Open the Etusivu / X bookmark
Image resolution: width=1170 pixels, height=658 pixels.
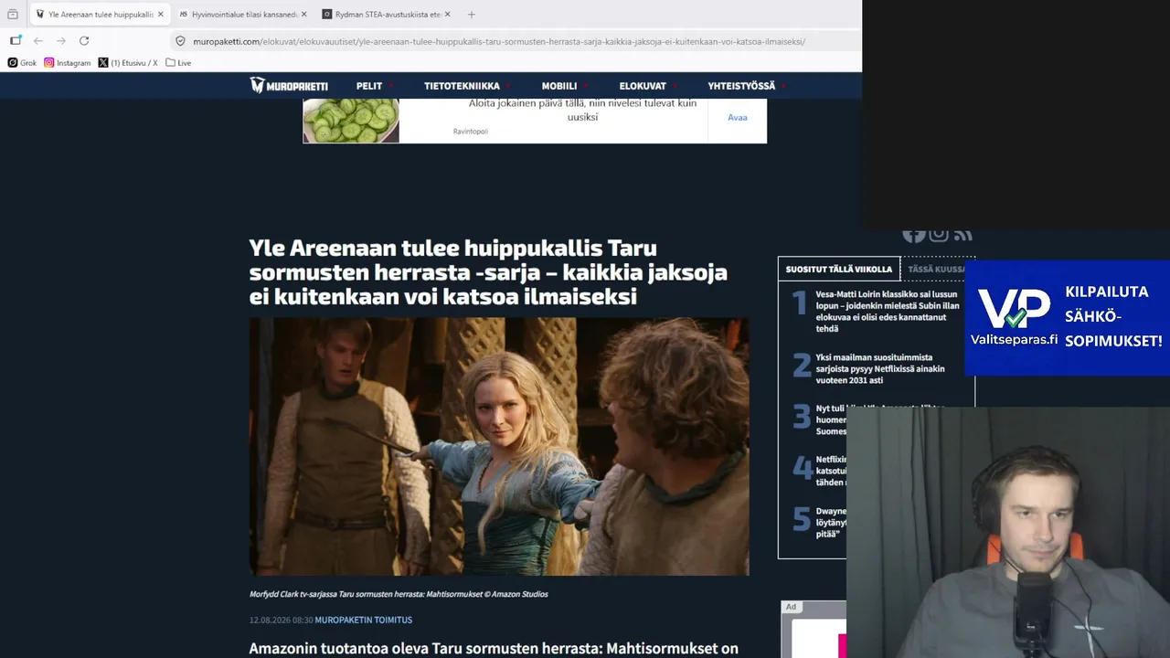tap(128, 63)
